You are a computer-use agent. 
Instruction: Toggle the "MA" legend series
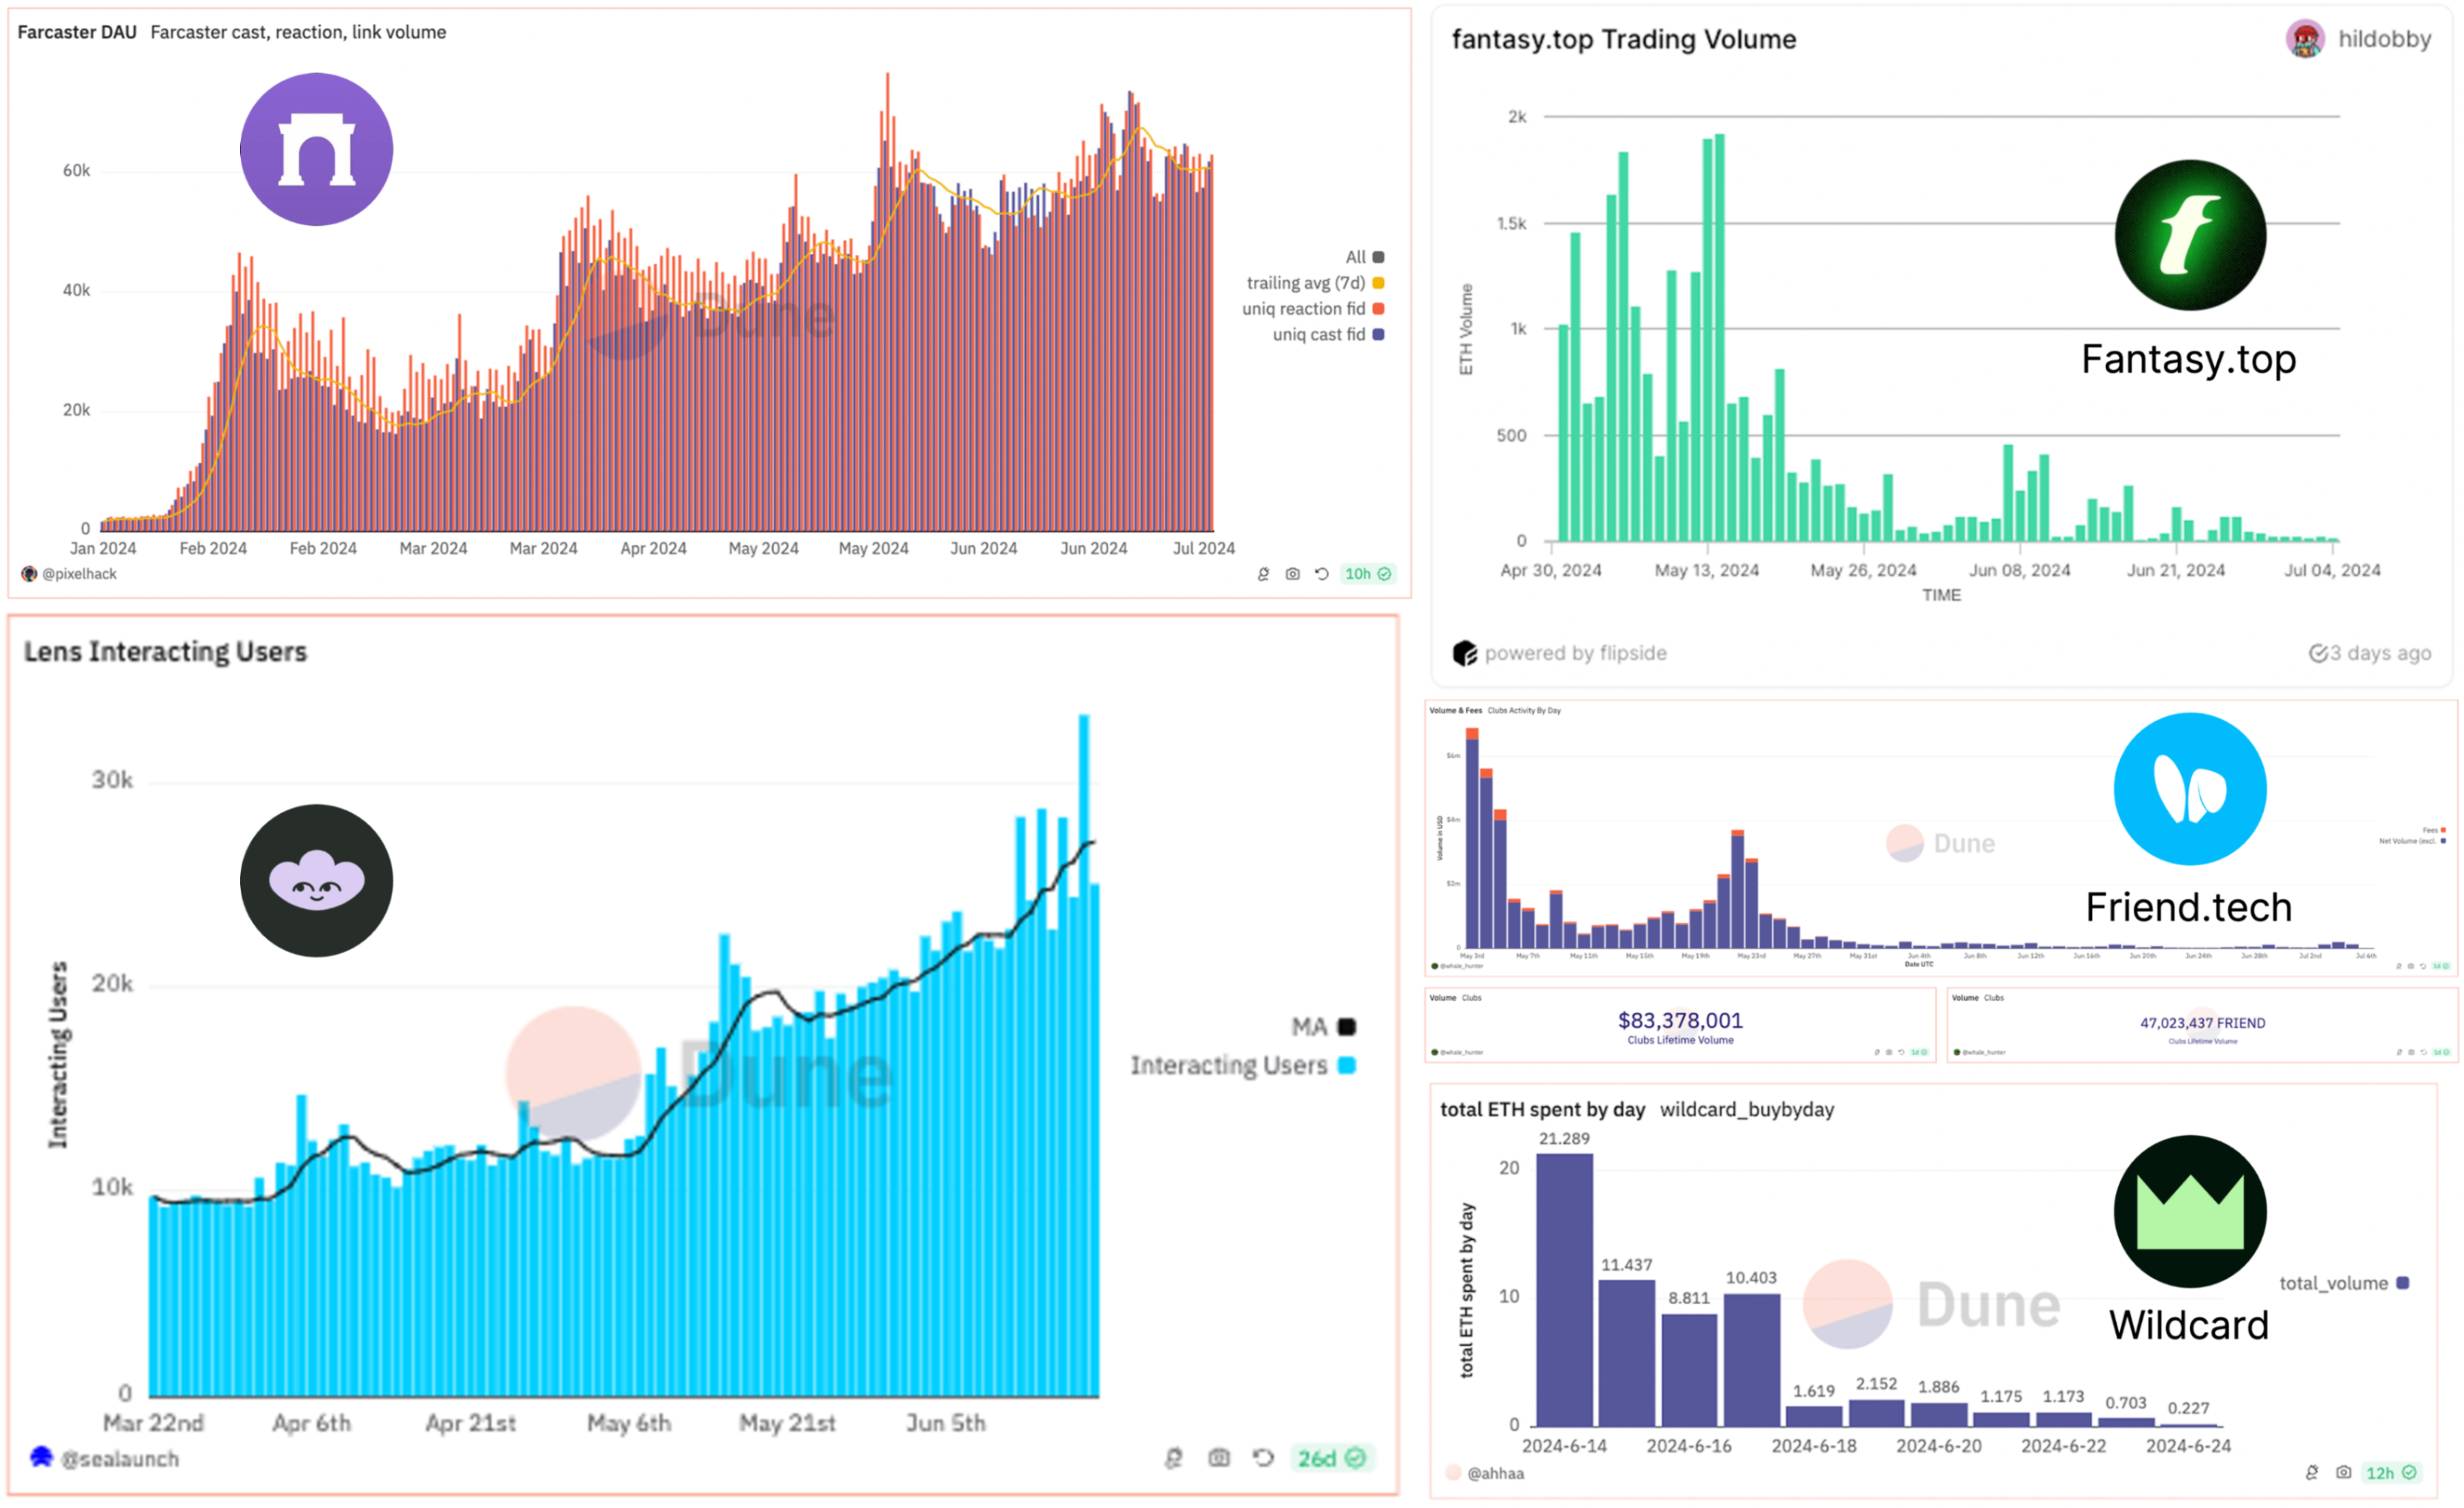pyautogui.click(x=1323, y=1027)
